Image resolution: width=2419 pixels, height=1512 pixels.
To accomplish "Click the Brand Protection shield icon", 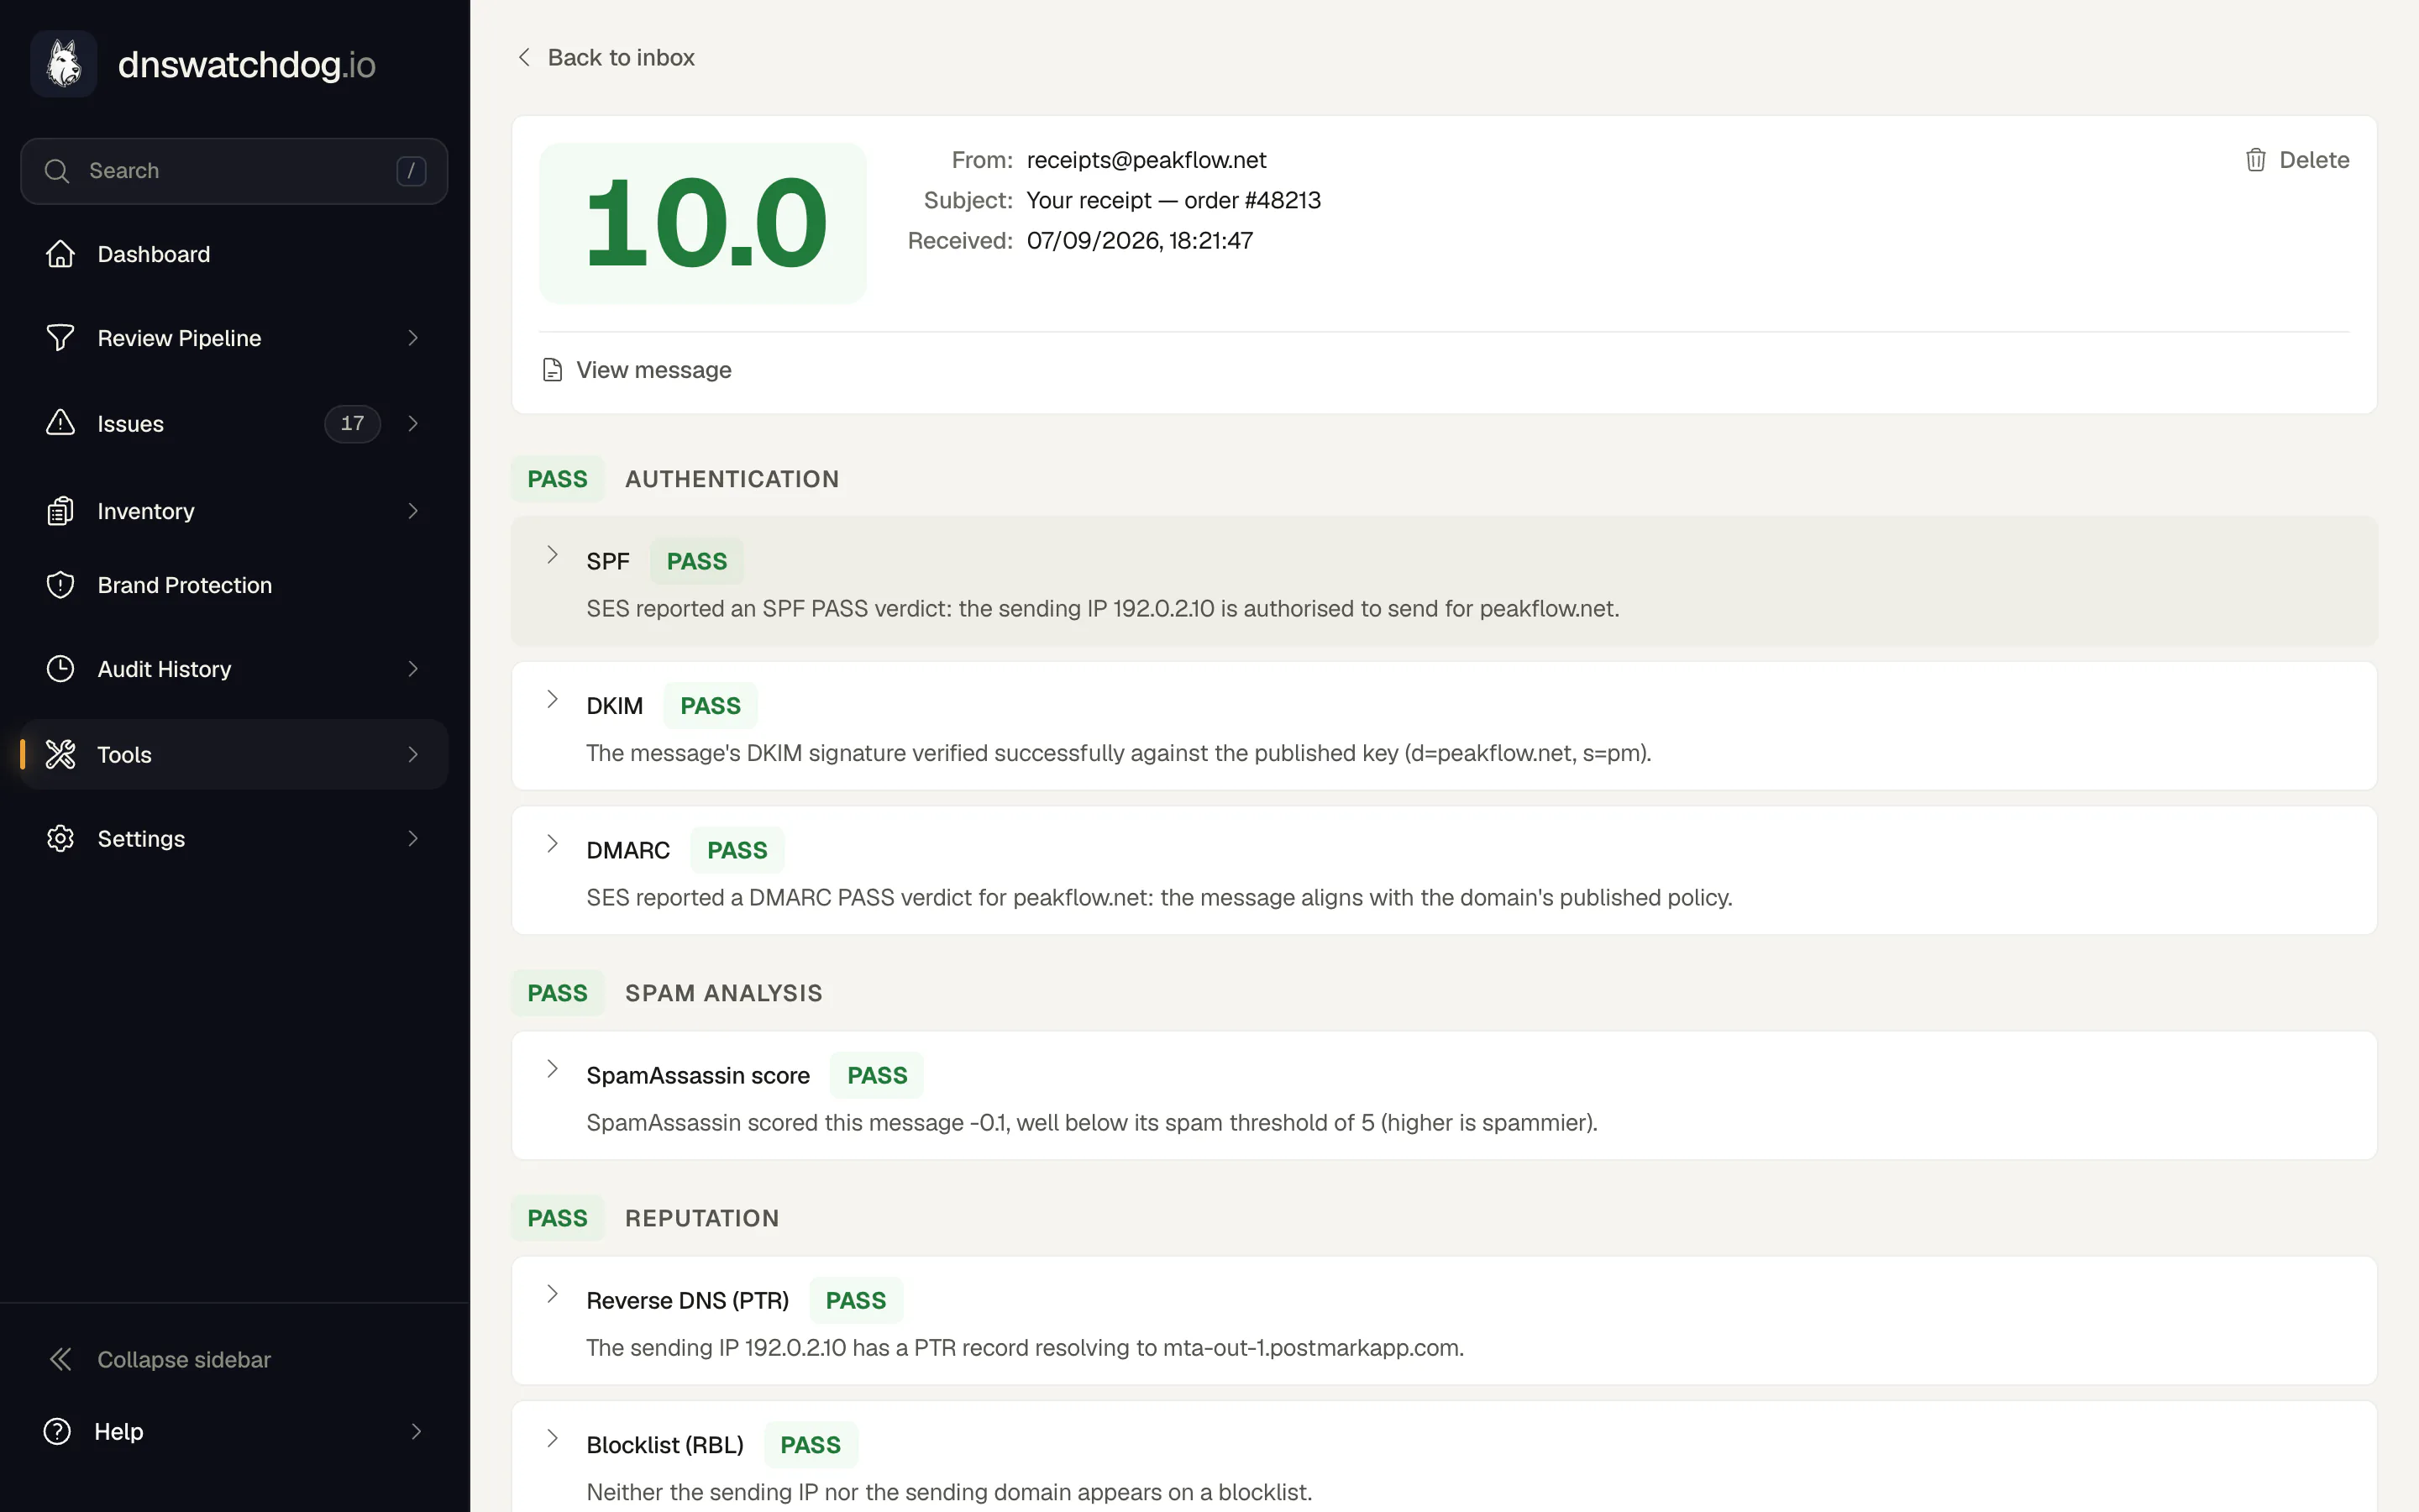I will coord(60,585).
